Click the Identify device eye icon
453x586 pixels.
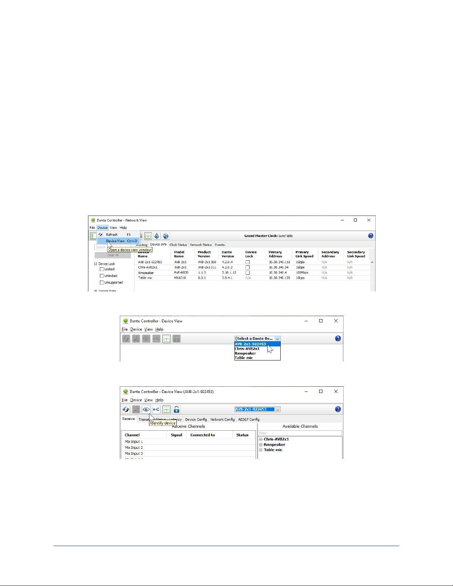(x=146, y=409)
